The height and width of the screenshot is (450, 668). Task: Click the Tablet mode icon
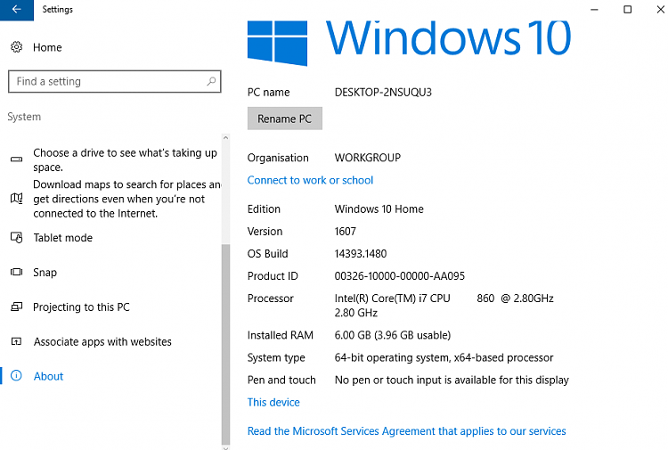click(17, 237)
